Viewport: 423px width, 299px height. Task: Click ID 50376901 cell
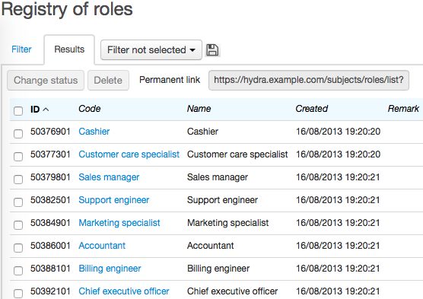pos(50,132)
